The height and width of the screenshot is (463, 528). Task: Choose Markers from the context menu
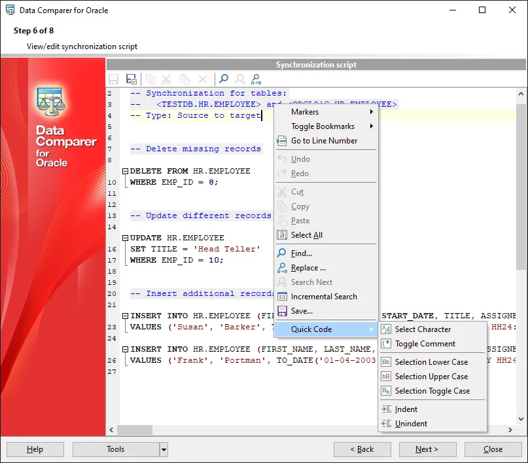(326, 111)
